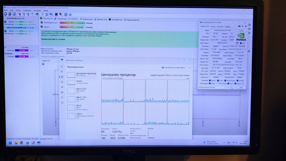Toggle DirectCompute checkbox in GPU-Z

click(x=225, y=80)
